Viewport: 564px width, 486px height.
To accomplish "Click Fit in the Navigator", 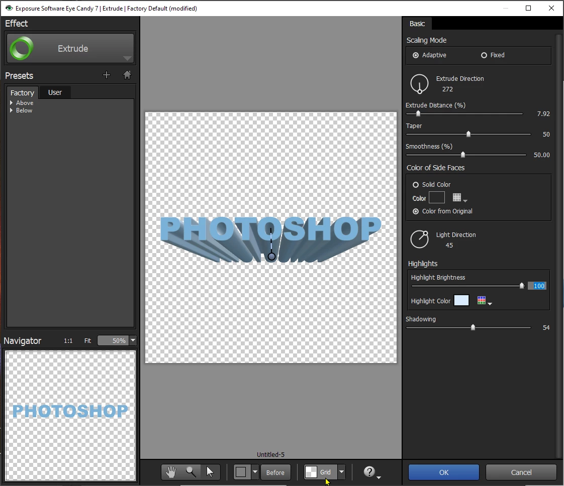I will [87, 340].
